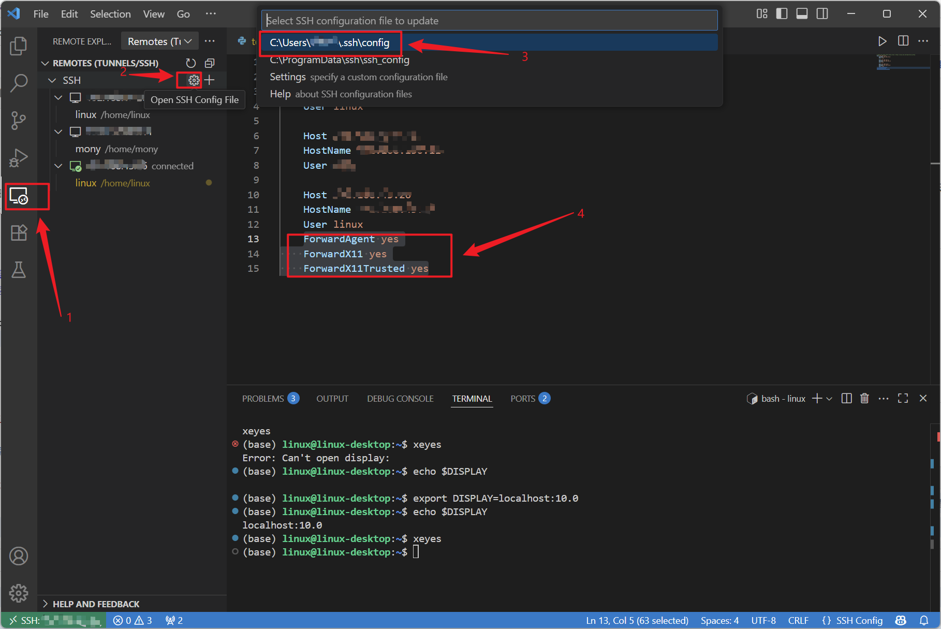Open SSH config file via gear icon
Viewport: 941px width, 629px height.
coord(194,80)
